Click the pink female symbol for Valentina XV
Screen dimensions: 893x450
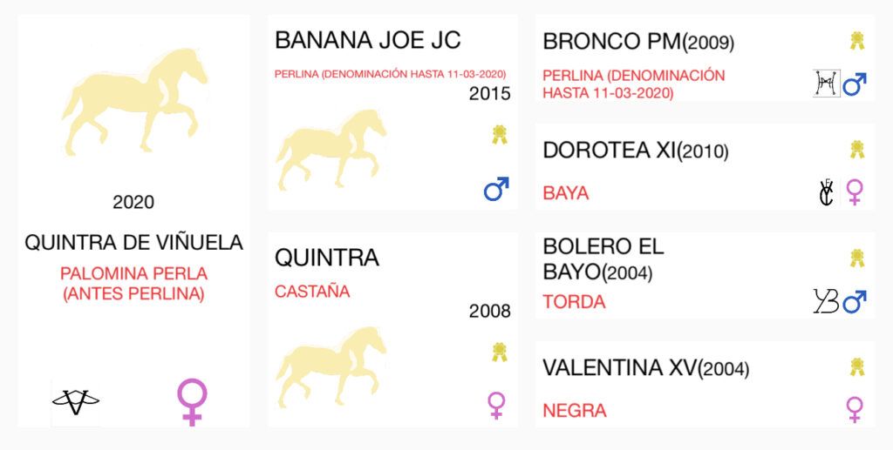pos(855,410)
